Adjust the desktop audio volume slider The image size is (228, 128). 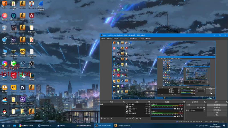coord(164,109)
